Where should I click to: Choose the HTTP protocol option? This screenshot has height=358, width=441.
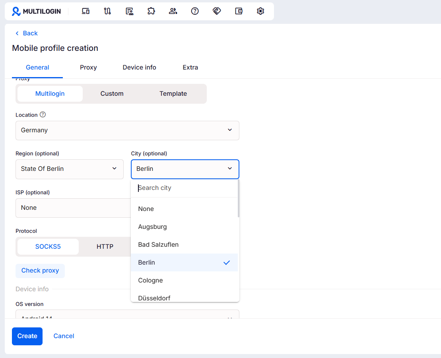pyautogui.click(x=105, y=247)
